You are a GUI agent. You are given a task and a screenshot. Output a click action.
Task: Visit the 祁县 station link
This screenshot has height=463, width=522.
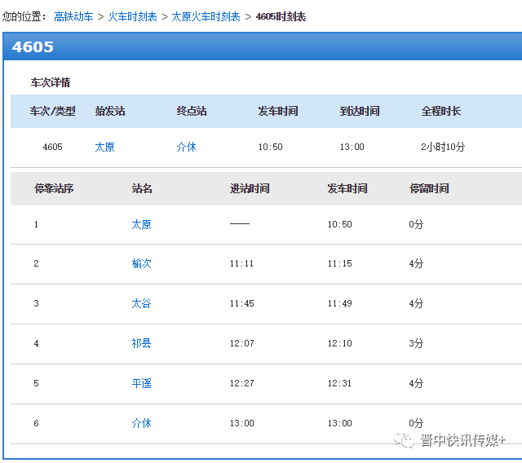point(141,343)
